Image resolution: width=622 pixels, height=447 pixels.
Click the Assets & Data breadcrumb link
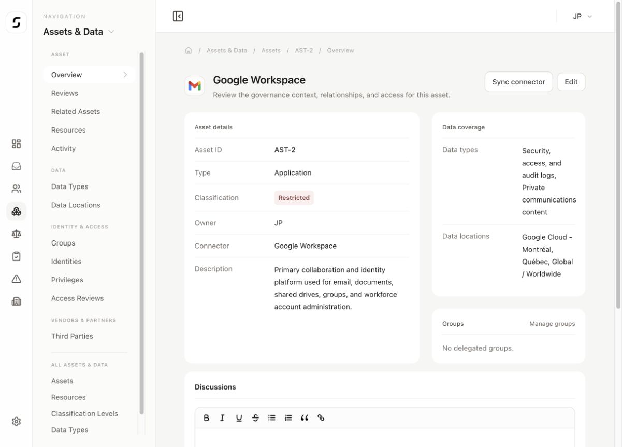[x=227, y=50]
